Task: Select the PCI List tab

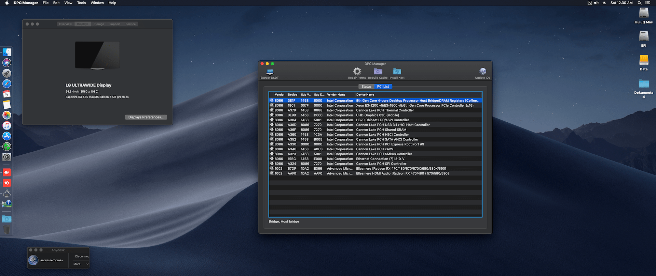Action: click(383, 87)
